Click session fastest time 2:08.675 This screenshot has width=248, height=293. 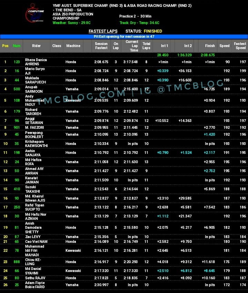pos(101,62)
